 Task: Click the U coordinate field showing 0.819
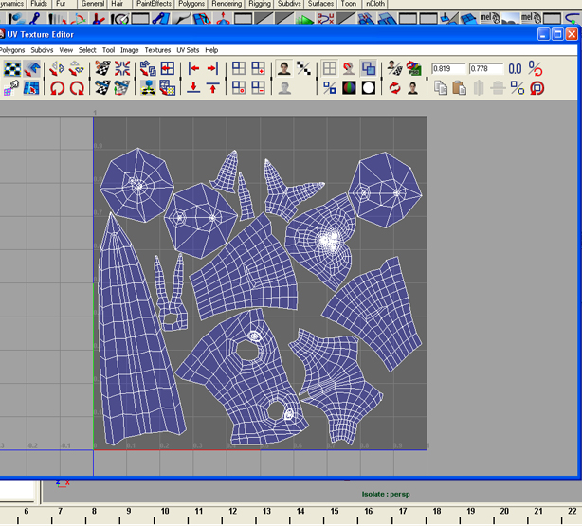(446, 69)
